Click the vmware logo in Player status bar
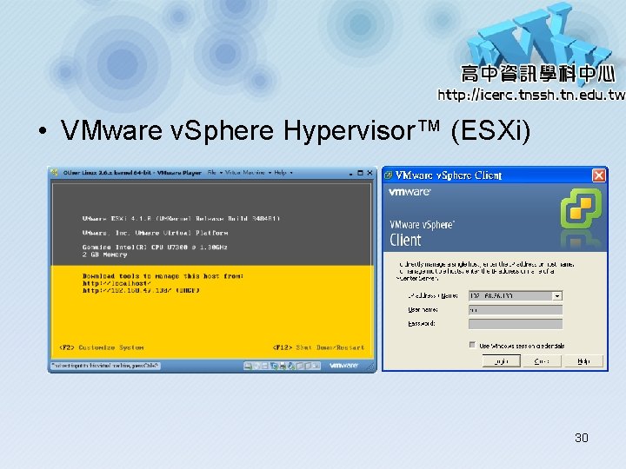Screen dimensions: 626x469 click(343, 366)
